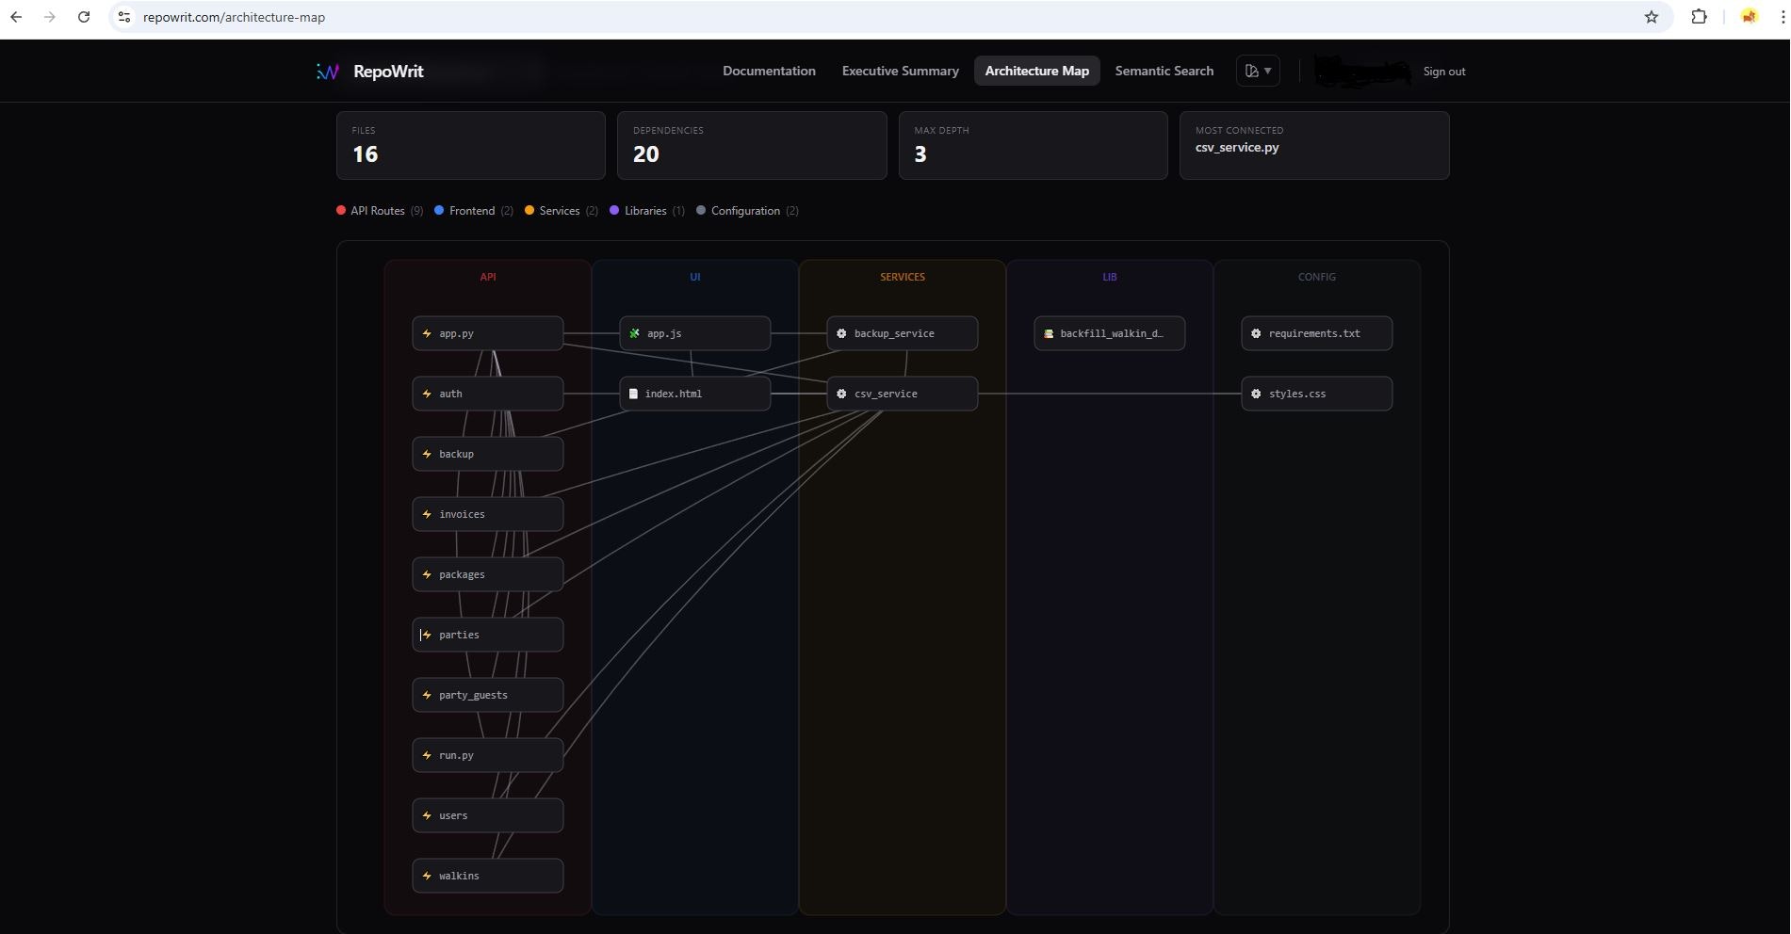1791x934 pixels.
Task: Click the red API Routes color dot
Action: (x=341, y=210)
